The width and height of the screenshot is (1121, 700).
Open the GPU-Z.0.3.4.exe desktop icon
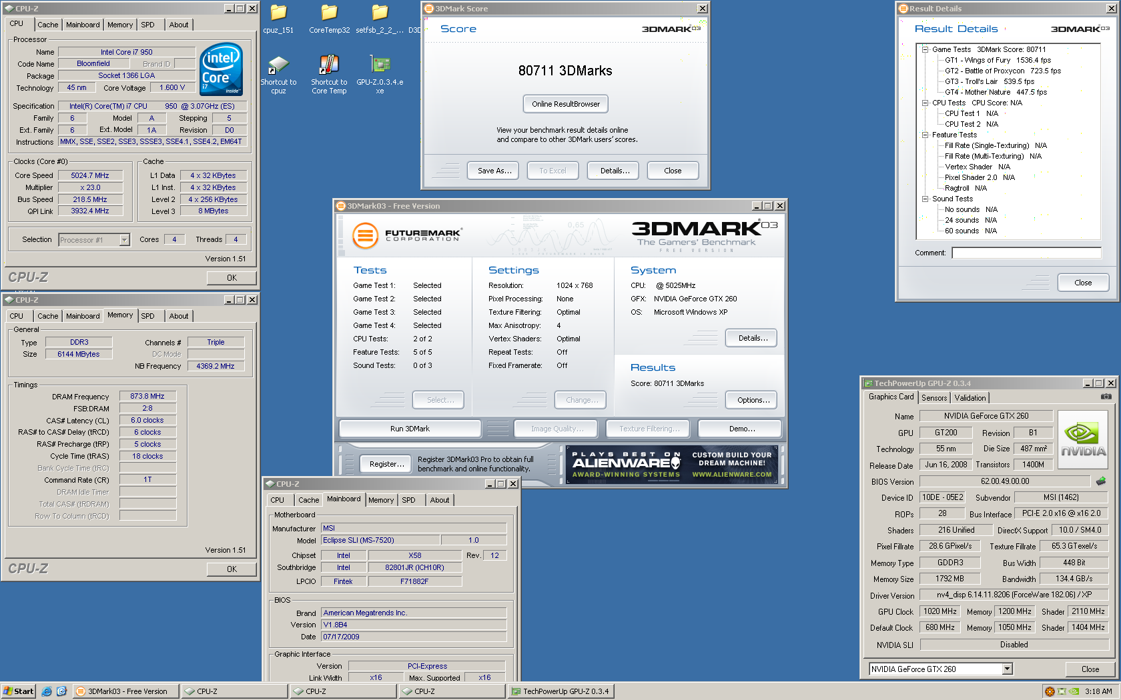tap(380, 65)
